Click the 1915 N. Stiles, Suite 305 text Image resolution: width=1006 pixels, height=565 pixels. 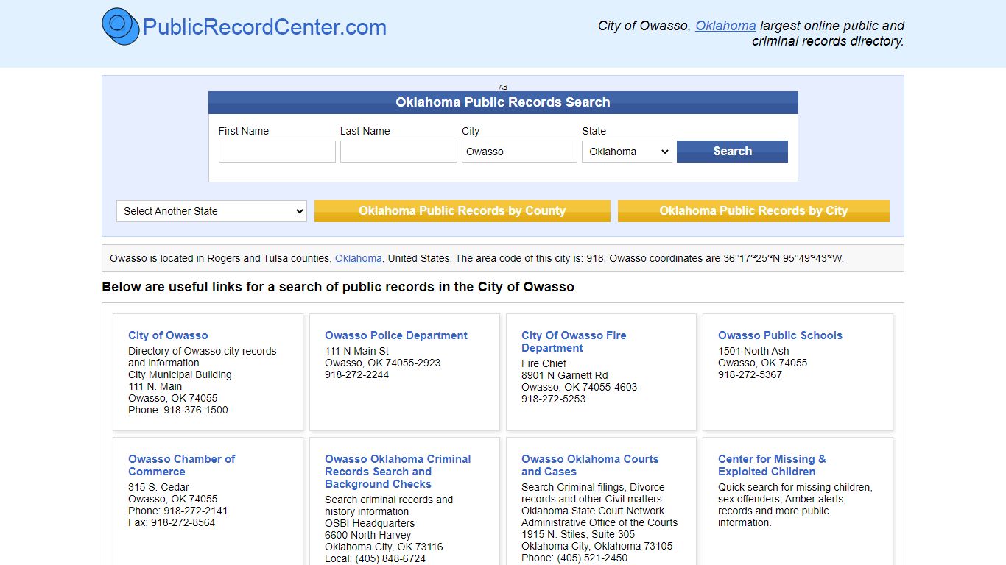click(578, 534)
